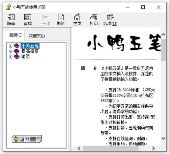169x154 pixels.
Task: Click the book icon beside 小鸭五笔
Action: coord(17,46)
